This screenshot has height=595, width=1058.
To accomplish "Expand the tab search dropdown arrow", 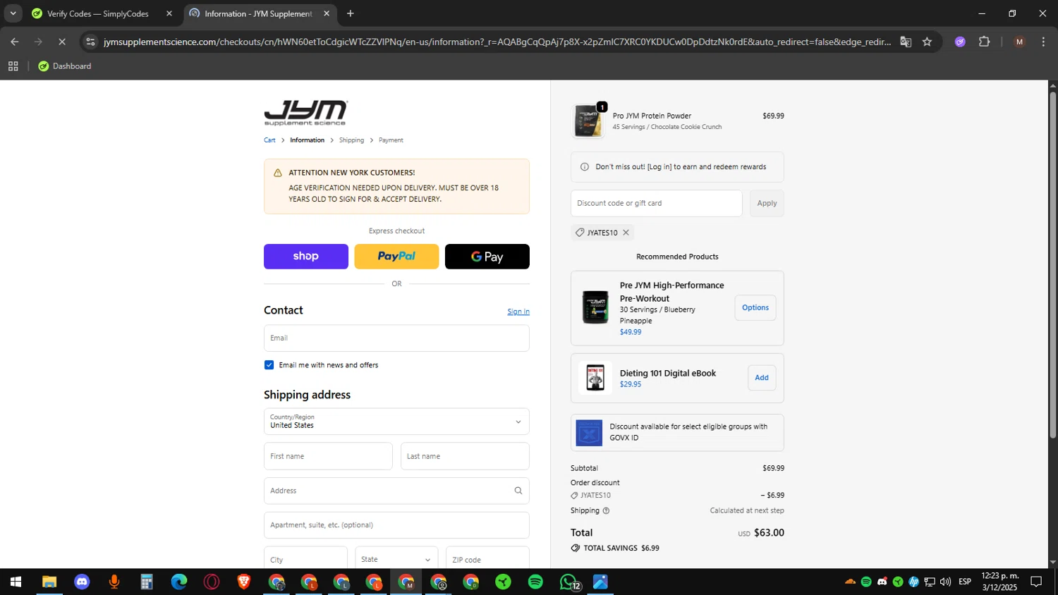I will (x=13, y=13).
